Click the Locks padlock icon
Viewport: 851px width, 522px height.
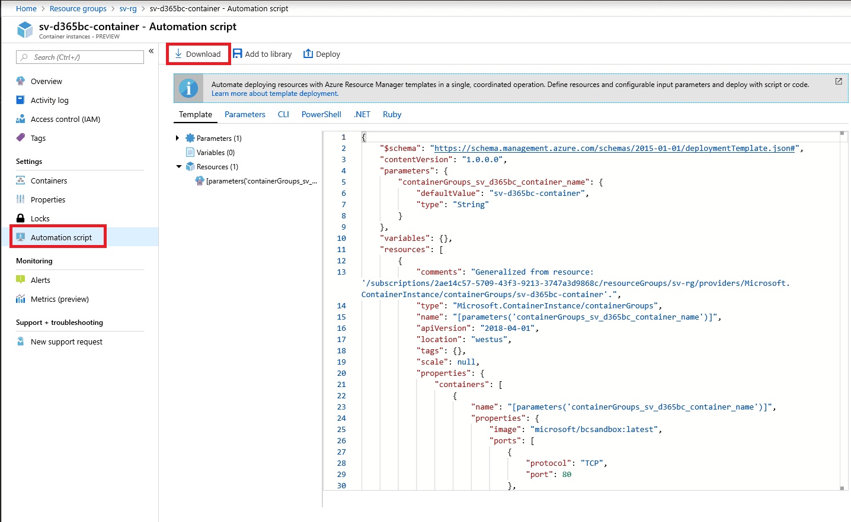coord(21,218)
